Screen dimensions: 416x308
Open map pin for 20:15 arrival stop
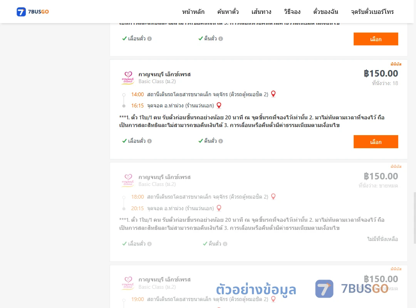[219, 208]
